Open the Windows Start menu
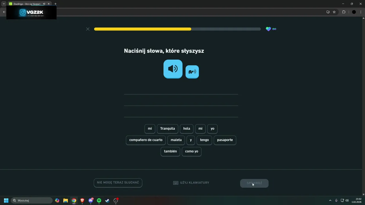Screen dimensions: 365x205 6,200
